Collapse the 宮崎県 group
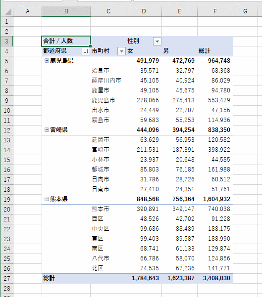This screenshot has width=262, height=297. point(47,130)
